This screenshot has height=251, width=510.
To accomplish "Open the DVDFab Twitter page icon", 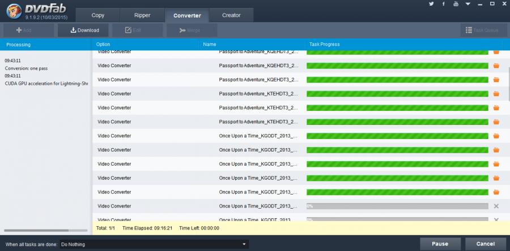I will click(x=431, y=4).
